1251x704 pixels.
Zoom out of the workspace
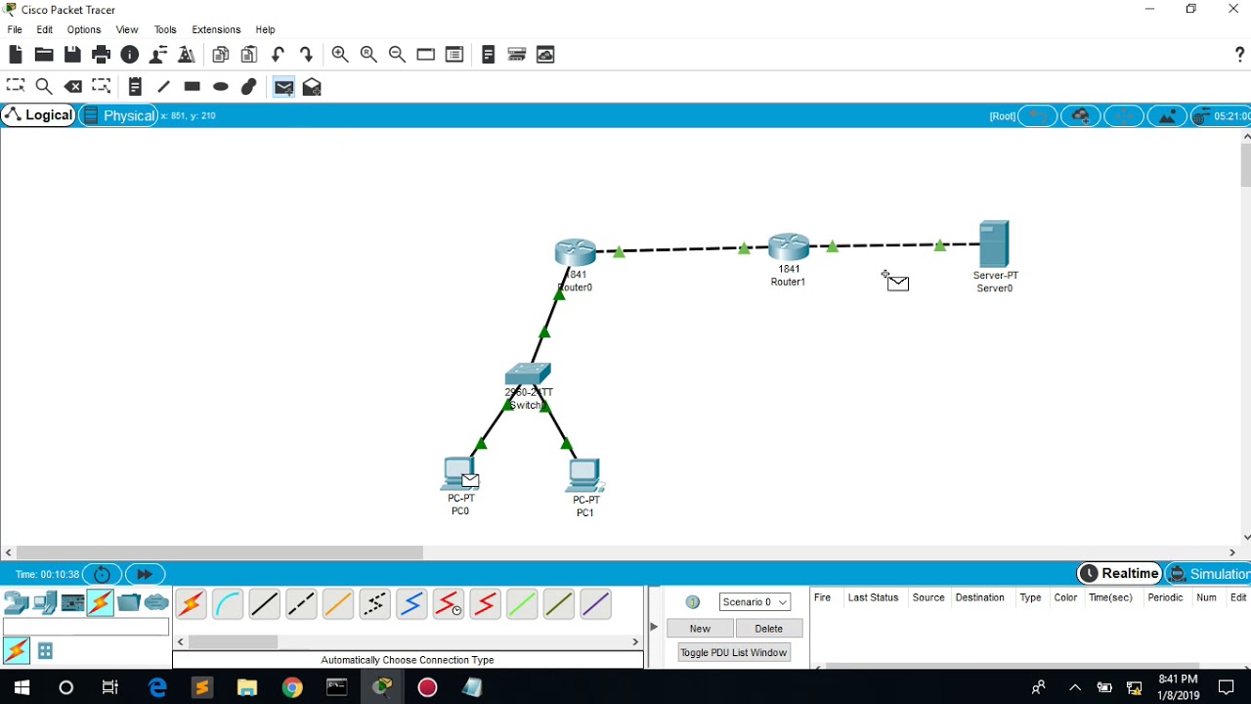397,55
